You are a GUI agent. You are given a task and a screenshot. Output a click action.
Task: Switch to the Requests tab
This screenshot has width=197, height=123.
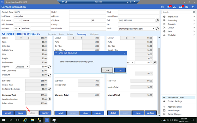[x=52, y=34]
